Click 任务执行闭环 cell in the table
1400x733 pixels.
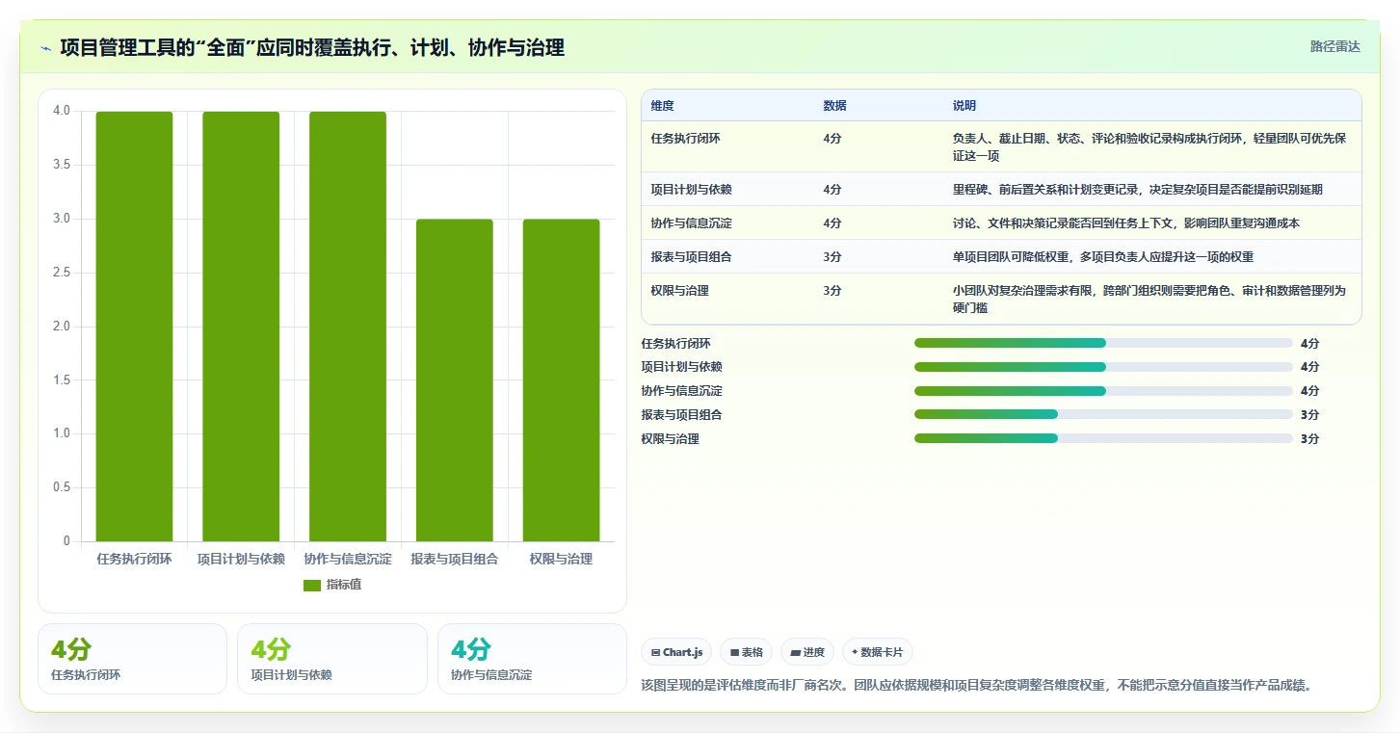click(686, 139)
